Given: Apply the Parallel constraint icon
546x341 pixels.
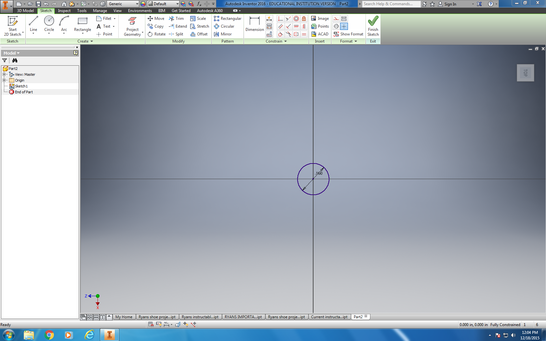Looking at the screenshot, I should coord(280,26).
